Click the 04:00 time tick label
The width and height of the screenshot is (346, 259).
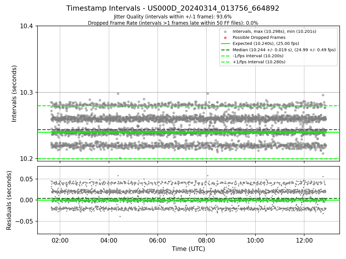(109, 240)
